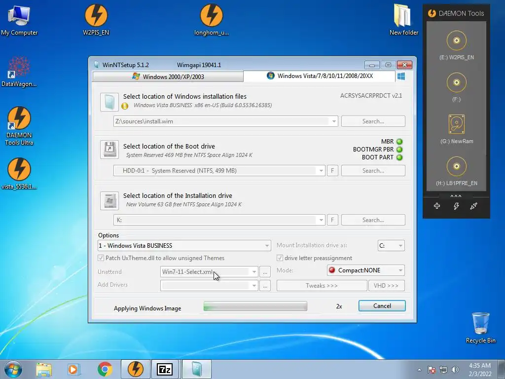Viewport: 505px width, 379px height.
Task: Click ACRSYSACRPRDCT v2.1 label
Action: (x=371, y=96)
